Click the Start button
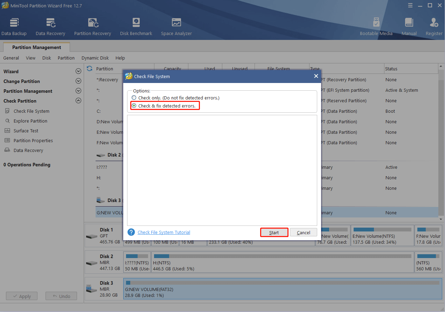Image resolution: width=445 pixels, height=312 pixels. tap(274, 233)
